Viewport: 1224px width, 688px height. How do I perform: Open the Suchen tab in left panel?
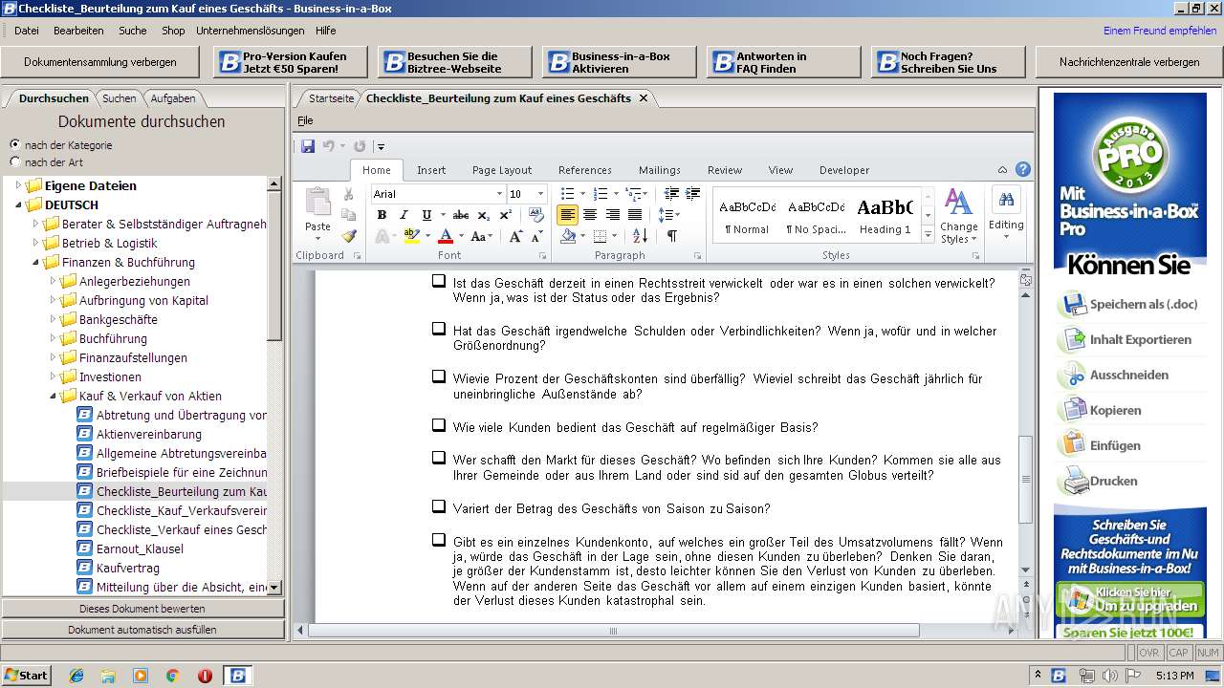pyautogui.click(x=120, y=98)
